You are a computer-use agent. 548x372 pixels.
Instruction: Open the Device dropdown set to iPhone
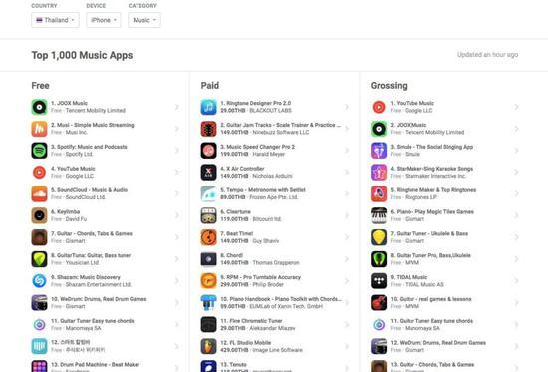tap(104, 20)
